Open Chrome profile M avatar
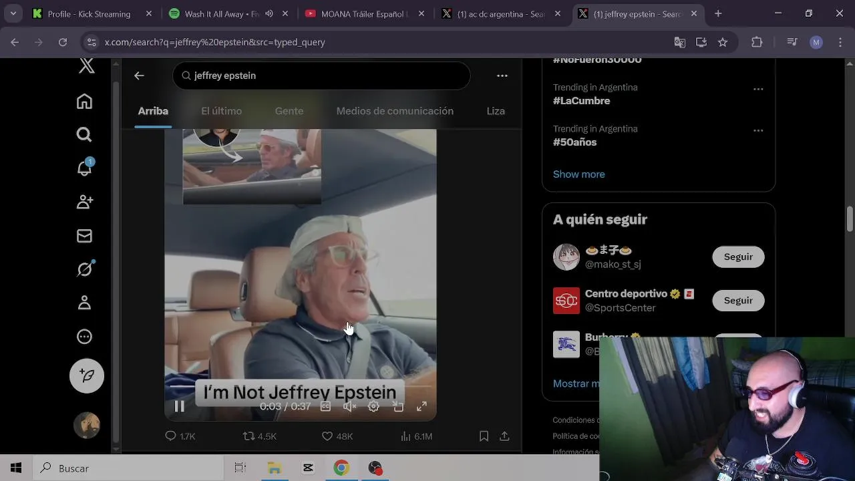The image size is (855, 481). pos(816,42)
